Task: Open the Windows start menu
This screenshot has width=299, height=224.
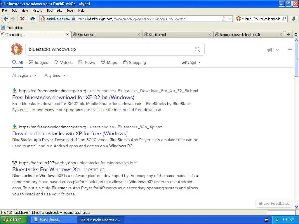Action: [x=14, y=220]
